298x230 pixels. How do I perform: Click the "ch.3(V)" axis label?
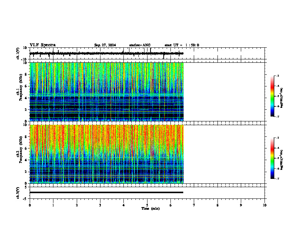tap(18, 193)
